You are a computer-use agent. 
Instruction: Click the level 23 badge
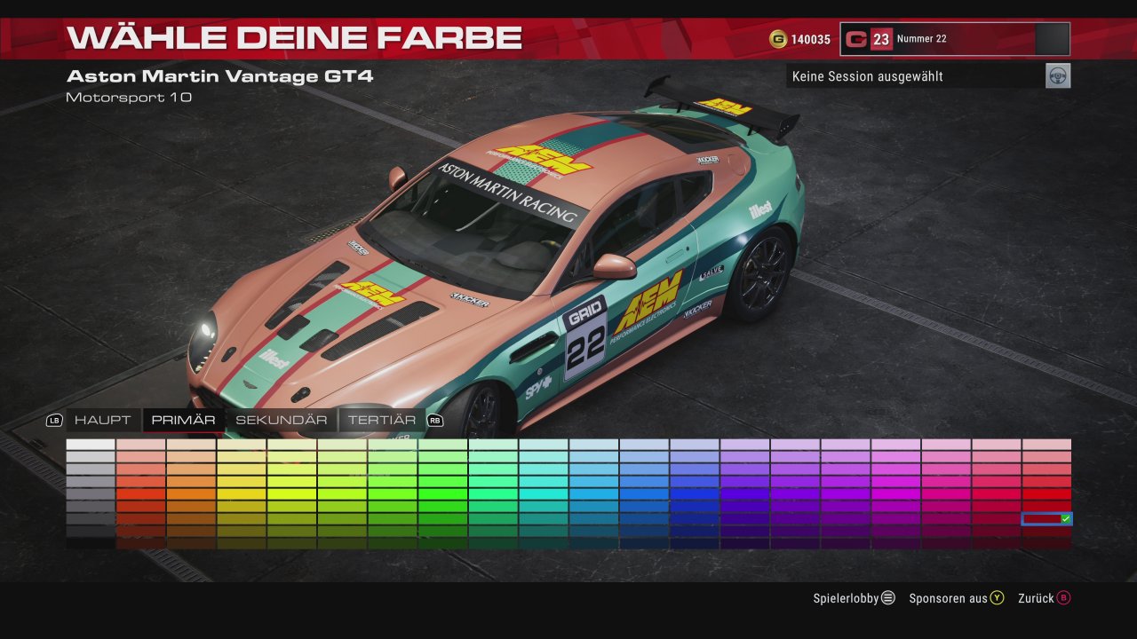click(x=881, y=39)
